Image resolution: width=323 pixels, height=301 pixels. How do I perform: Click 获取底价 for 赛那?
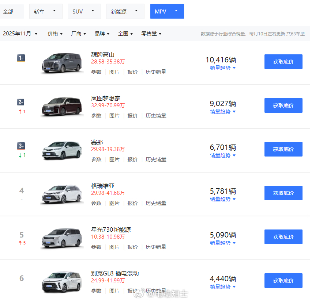(x=283, y=149)
